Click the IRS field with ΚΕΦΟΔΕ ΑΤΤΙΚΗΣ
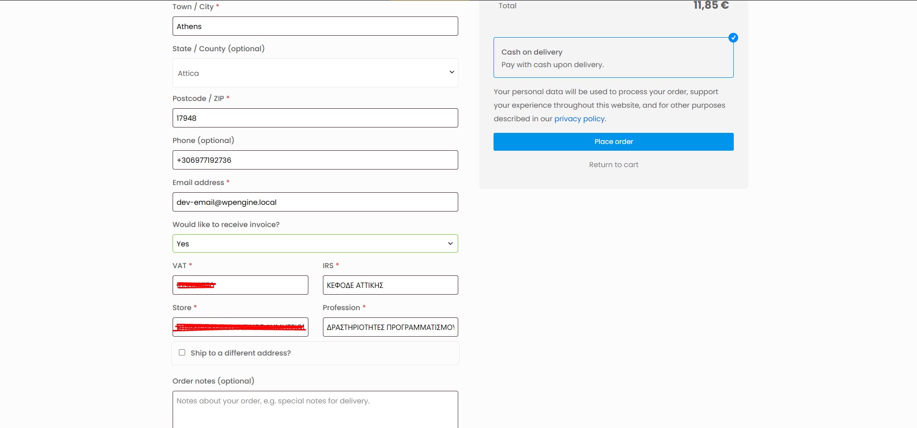 tap(390, 285)
